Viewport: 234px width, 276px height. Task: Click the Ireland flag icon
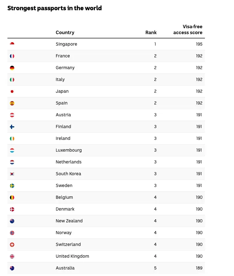pyautogui.click(x=12, y=139)
